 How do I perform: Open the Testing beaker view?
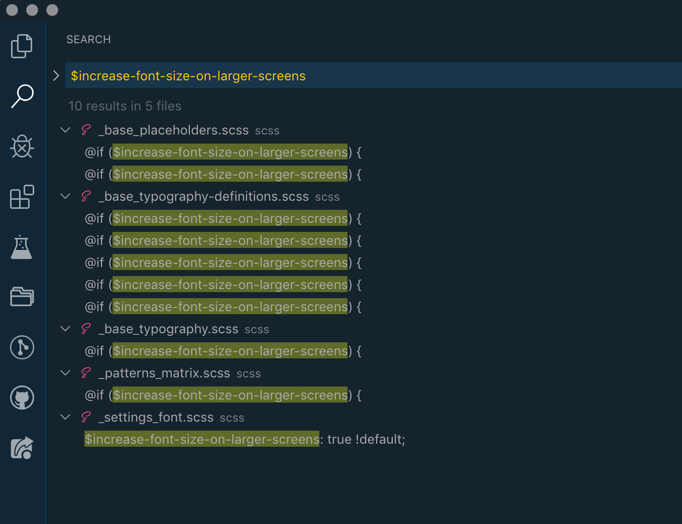(22, 247)
